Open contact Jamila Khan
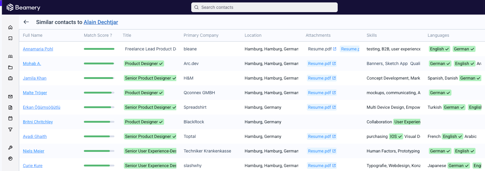 pos(34,78)
